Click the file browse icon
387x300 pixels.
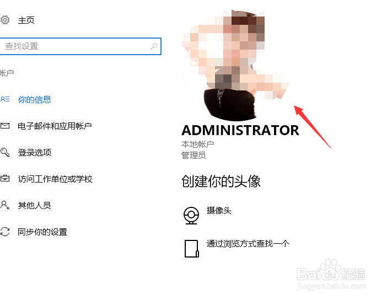[192, 249]
